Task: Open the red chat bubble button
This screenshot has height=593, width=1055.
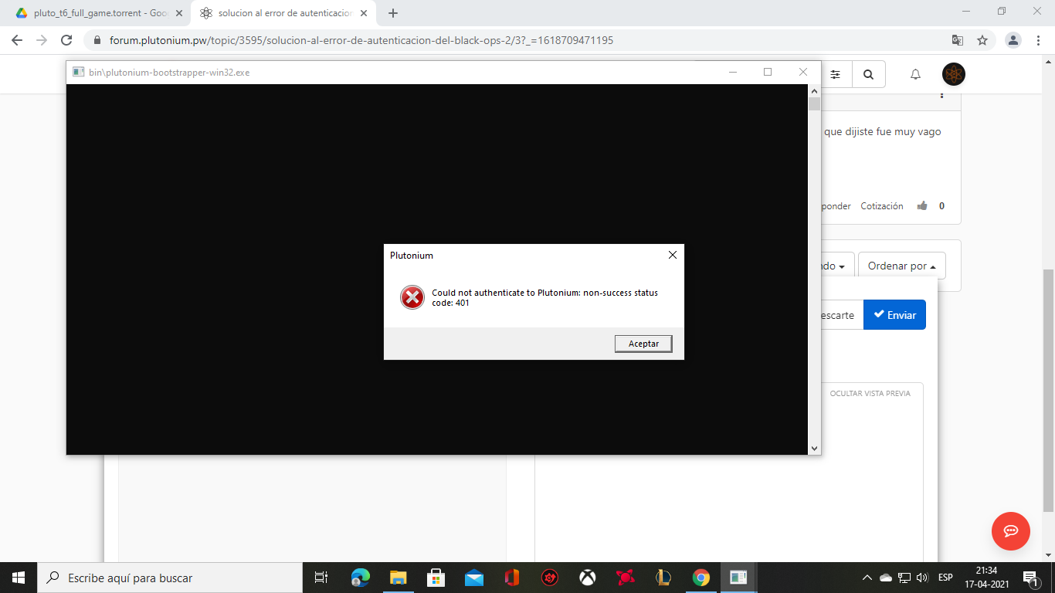Action: point(1010,531)
